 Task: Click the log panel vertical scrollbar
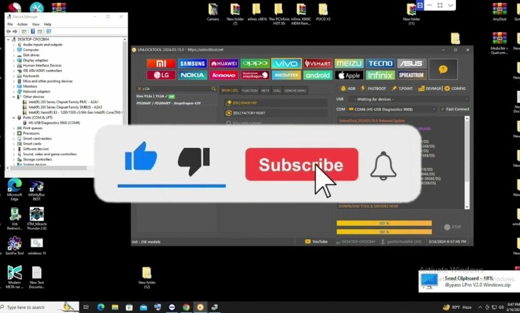point(467,162)
